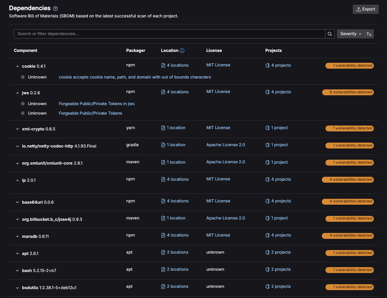Click the 8 vulnerabilities detected badge on jws
This screenshot has height=298, width=387.
click(348, 92)
